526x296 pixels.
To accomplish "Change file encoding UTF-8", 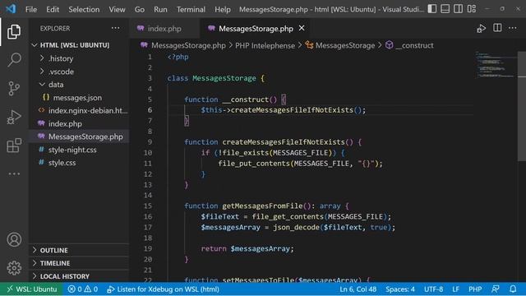I will pos(433,289).
